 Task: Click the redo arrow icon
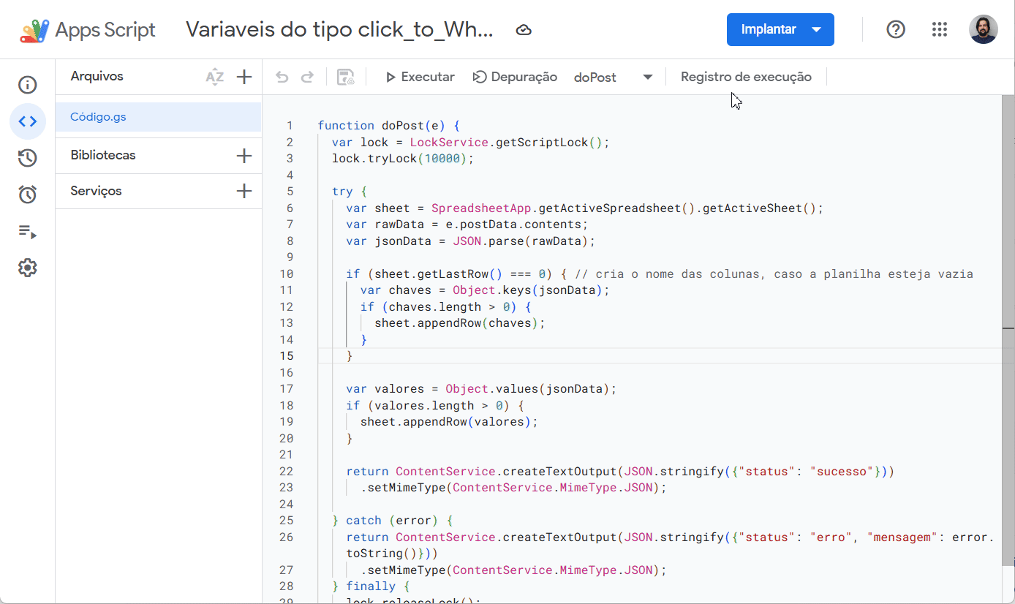click(x=308, y=78)
